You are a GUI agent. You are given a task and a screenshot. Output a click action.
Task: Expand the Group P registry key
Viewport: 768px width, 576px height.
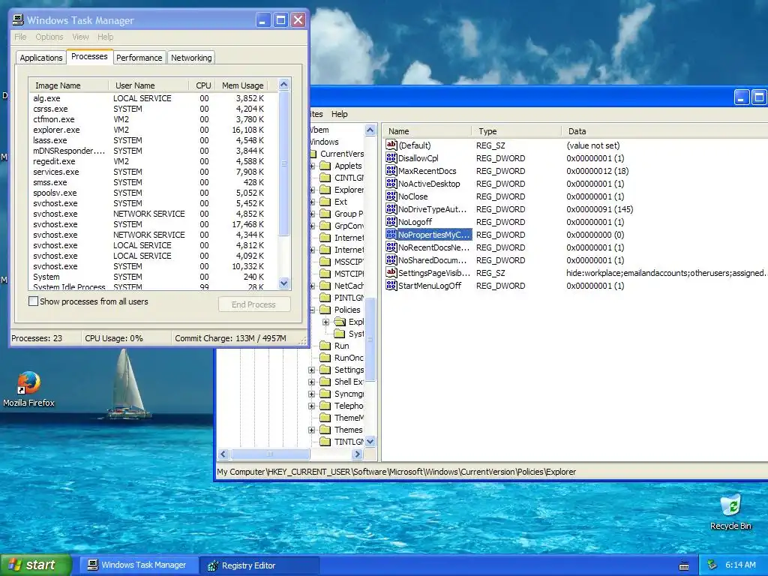coord(312,214)
